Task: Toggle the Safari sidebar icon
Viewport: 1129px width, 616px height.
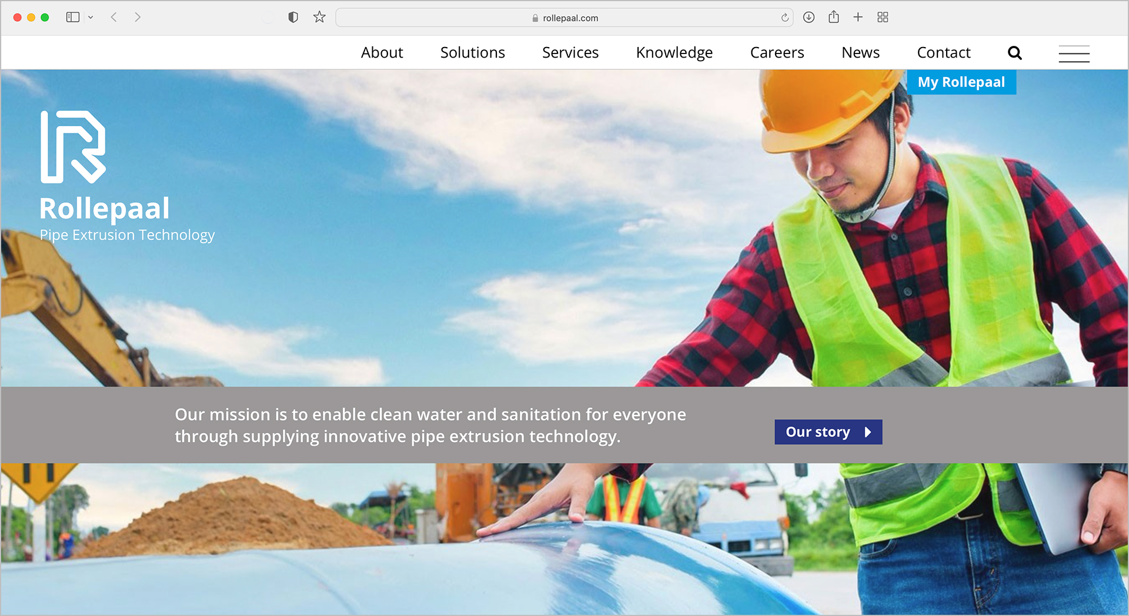Action: [73, 18]
